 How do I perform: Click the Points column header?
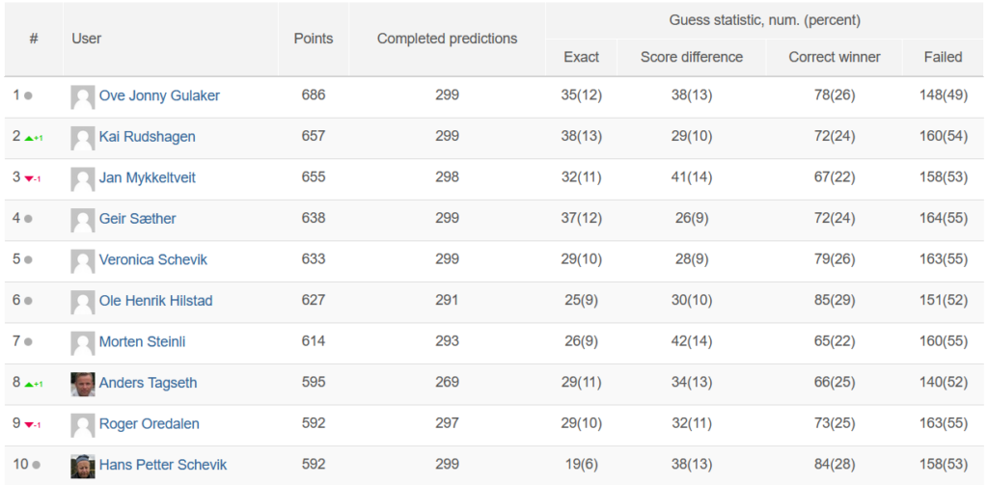[x=314, y=39]
